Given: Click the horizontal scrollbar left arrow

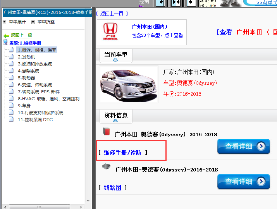Looking at the screenshot, I should pyautogui.click(x=5, y=207).
